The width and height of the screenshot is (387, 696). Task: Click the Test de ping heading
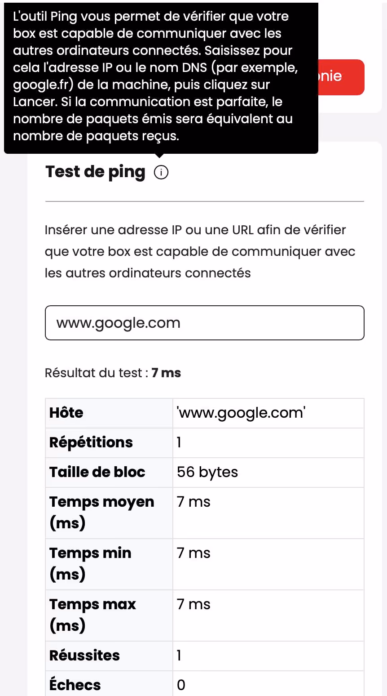pyautogui.click(x=96, y=172)
